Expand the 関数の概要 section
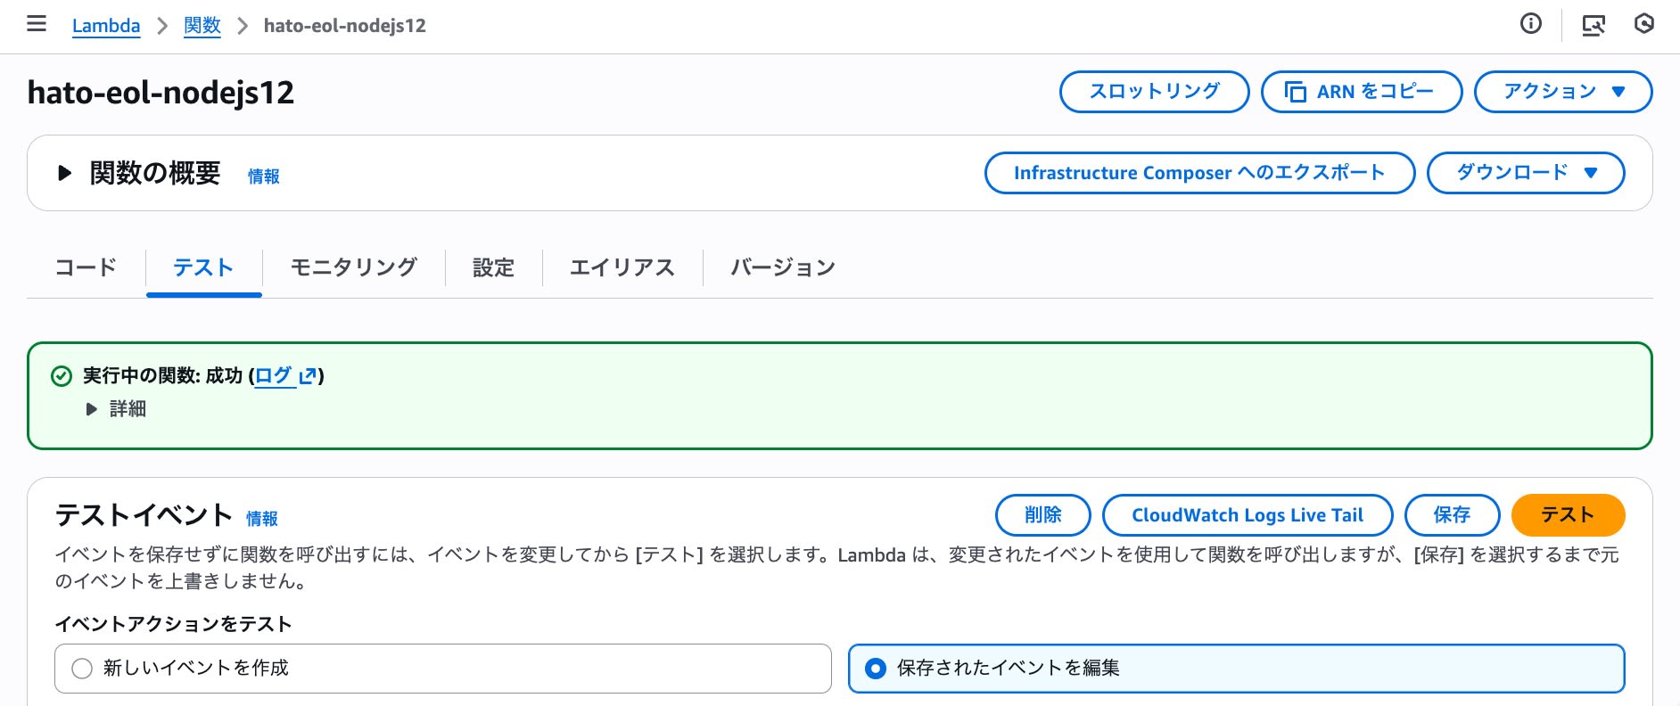The width and height of the screenshot is (1680, 706). (64, 173)
